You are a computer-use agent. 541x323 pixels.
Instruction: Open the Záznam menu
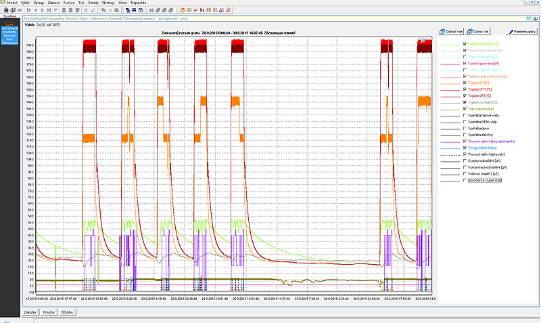pos(54,3)
